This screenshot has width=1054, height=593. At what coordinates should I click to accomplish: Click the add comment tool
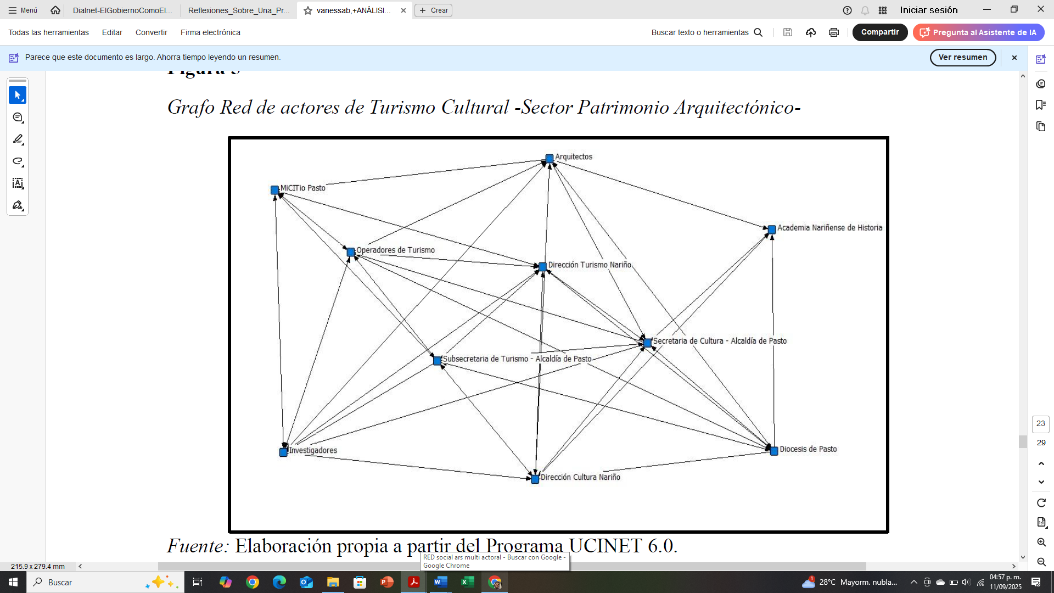[x=18, y=118]
